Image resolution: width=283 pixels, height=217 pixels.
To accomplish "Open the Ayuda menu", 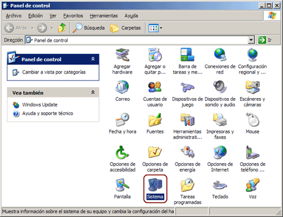I will 131,16.
